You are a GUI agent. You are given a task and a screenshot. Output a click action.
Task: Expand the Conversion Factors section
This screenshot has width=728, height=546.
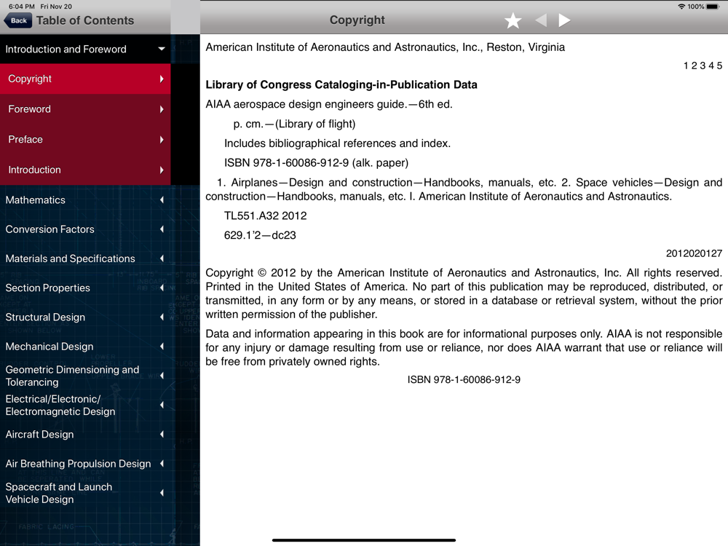(x=85, y=229)
